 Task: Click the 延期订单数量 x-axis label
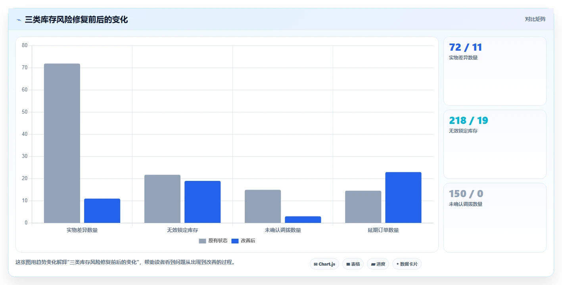tap(383, 230)
